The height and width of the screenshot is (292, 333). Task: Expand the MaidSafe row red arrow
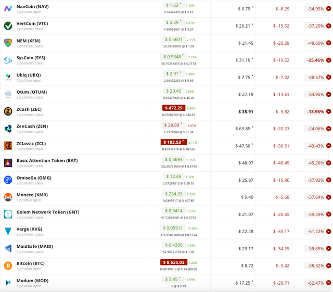(x=329, y=248)
